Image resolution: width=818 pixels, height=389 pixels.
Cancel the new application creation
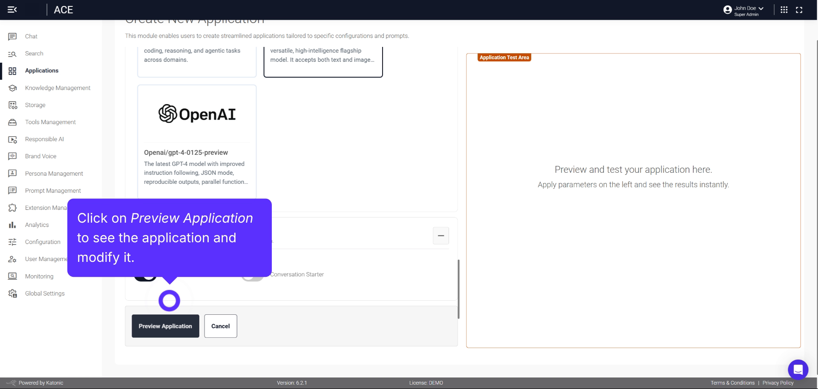(220, 326)
